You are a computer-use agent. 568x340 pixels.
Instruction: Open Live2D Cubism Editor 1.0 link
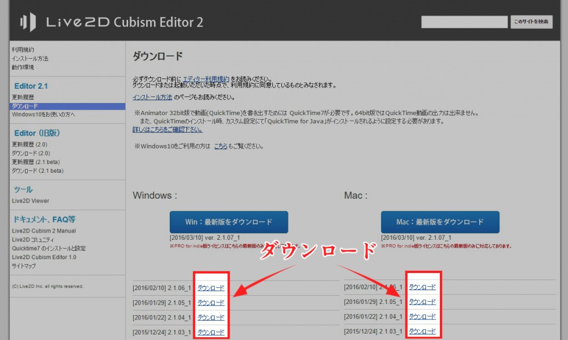click(x=44, y=257)
